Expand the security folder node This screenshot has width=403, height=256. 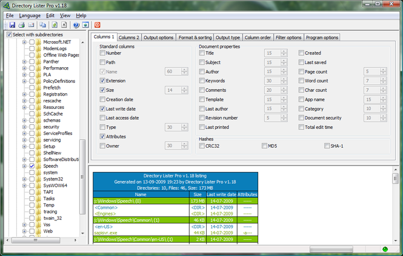coord(24,127)
